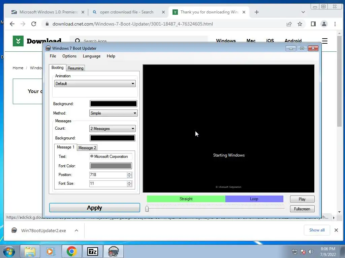Click the Fullscreen button

[x=302, y=209]
